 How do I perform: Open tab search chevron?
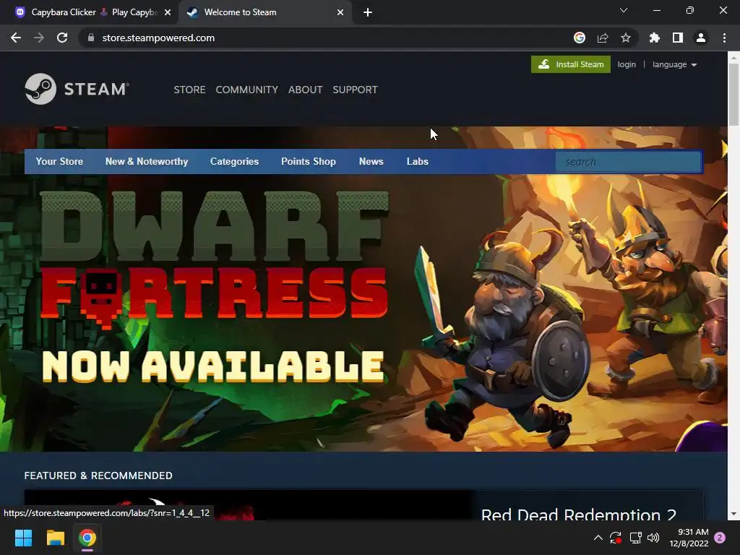624,10
